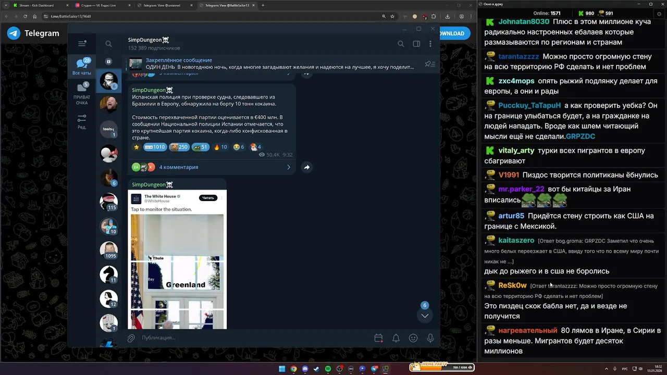Open the pinned messages list icon

[x=430, y=64]
